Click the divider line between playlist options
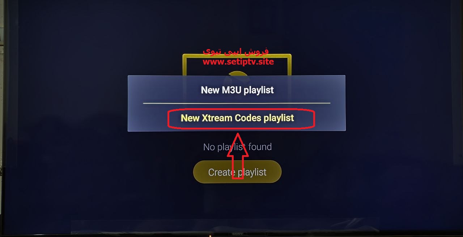This screenshot has height=237, width=463. pyautogui.click(x=237, y=103)
